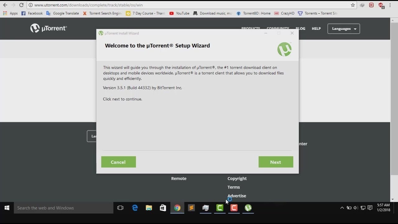The height and width of the screenshot is (224, 398).
Task: Open the Action Center notifications icon
Action: [370, 208]
